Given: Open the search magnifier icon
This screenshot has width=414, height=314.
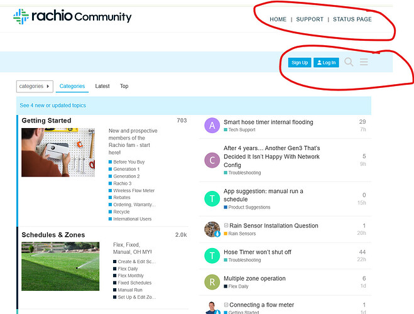Looking at the screenshot, I should pos(349,62).
